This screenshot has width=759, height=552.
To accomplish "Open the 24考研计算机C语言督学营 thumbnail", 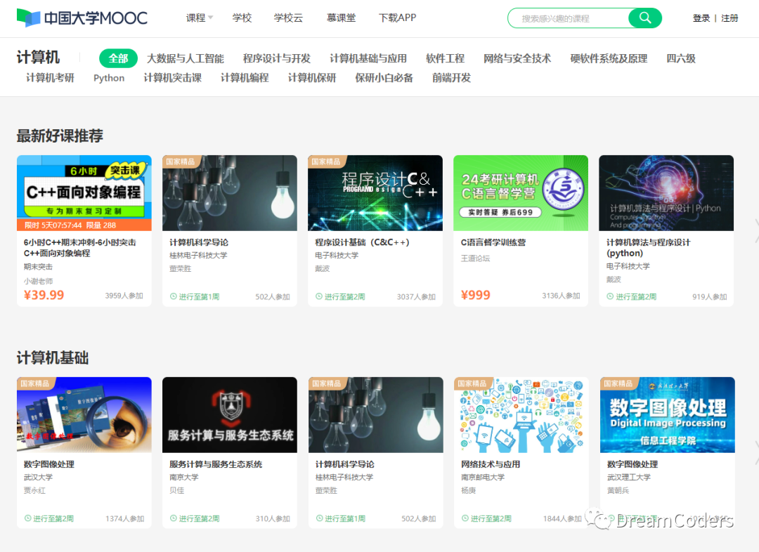I will (521, 193).
